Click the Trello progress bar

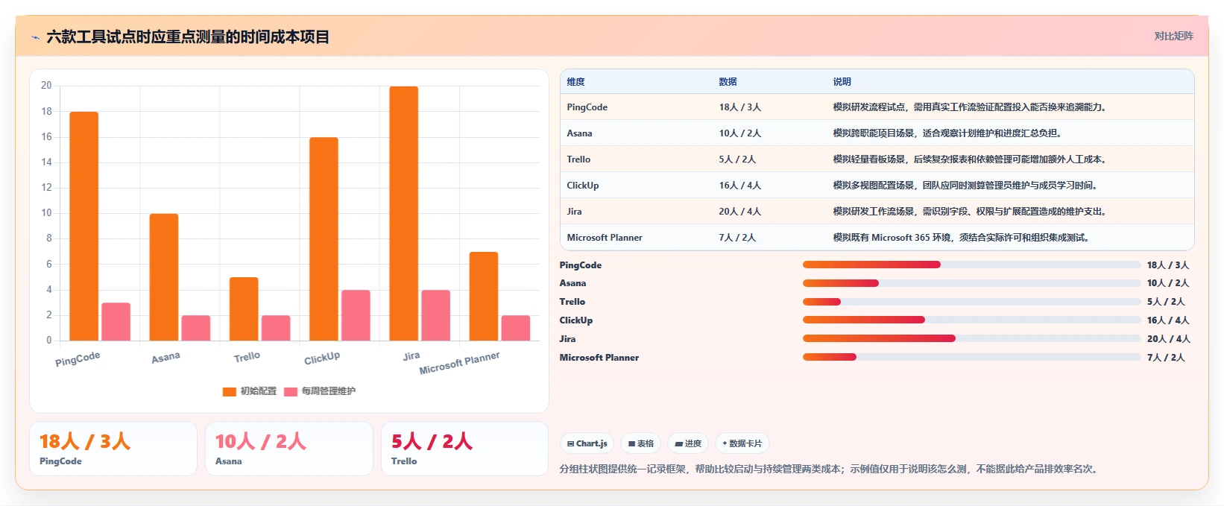[971, 302]
